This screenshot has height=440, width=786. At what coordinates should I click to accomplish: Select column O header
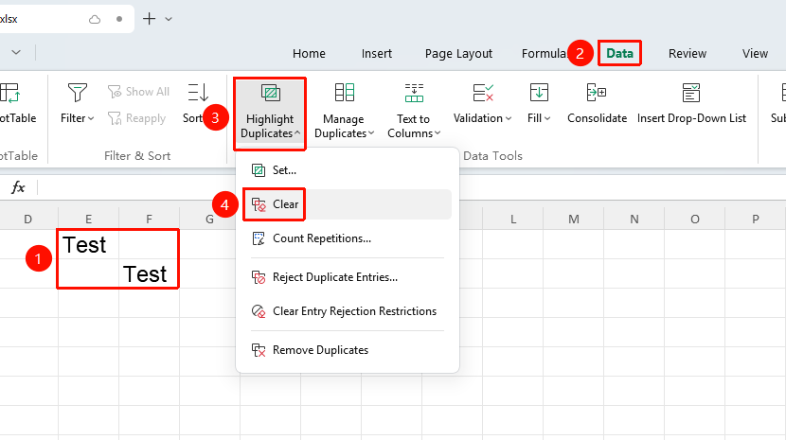(695, 219)
